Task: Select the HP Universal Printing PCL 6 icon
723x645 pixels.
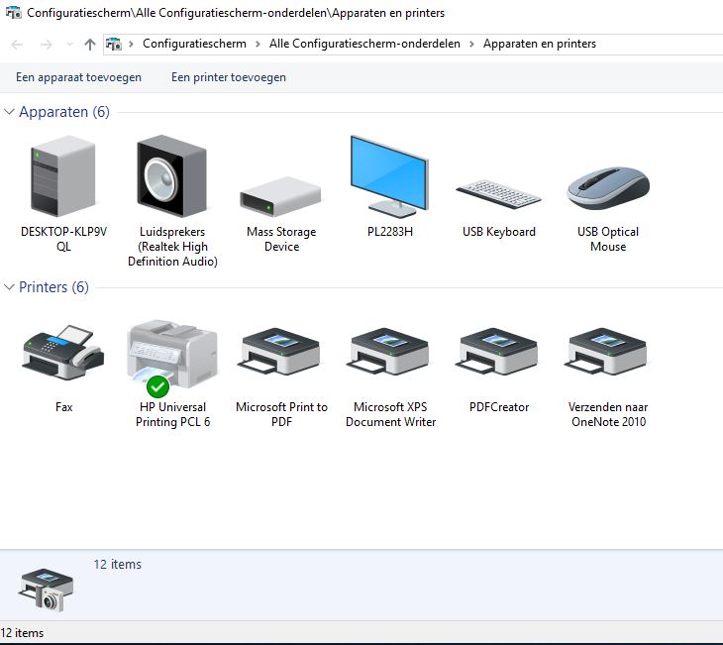Action: coord(172,355)
